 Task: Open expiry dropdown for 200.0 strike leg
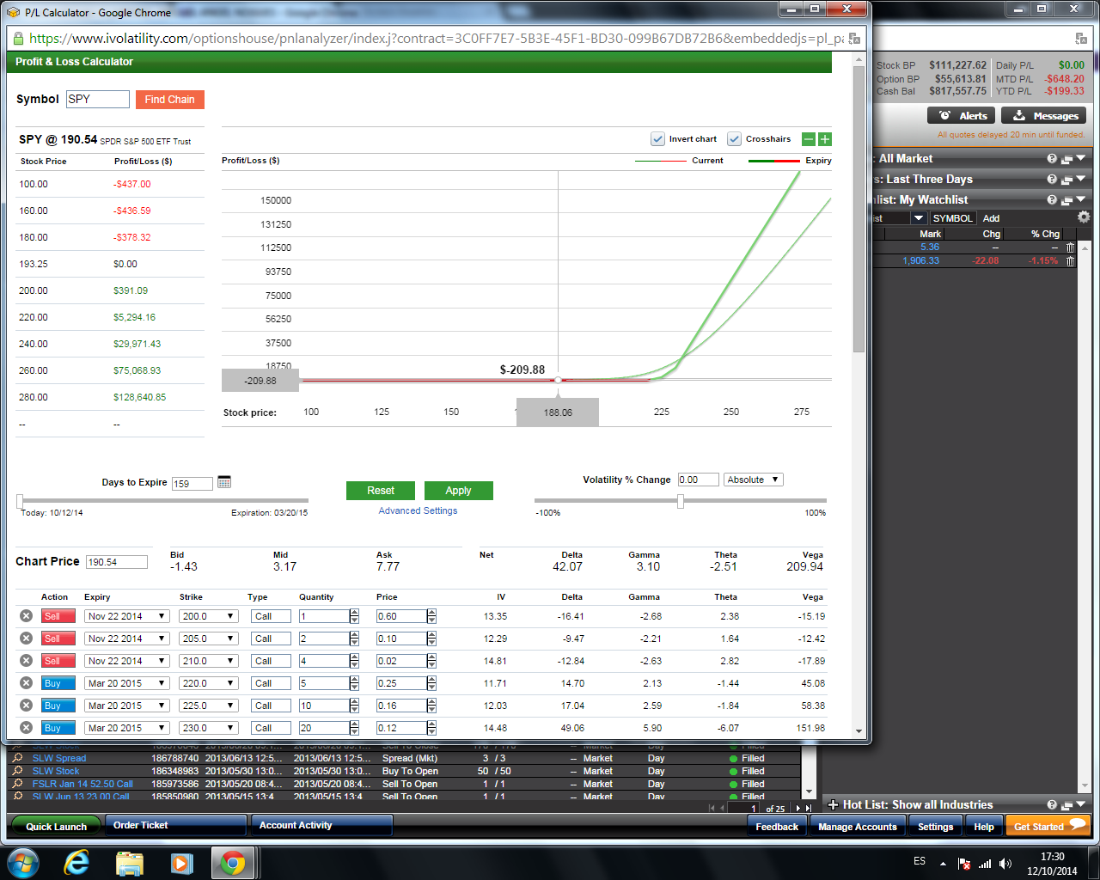[127, 616]
